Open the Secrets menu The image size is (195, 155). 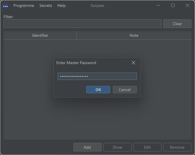point(46,6)
